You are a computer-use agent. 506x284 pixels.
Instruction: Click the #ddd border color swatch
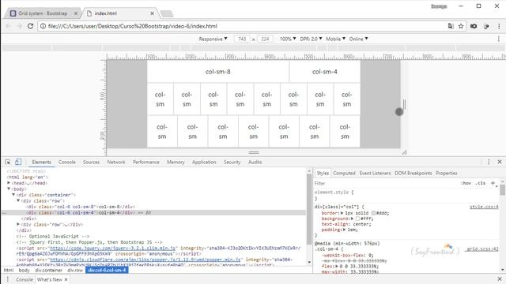click(x=373, y=213)
